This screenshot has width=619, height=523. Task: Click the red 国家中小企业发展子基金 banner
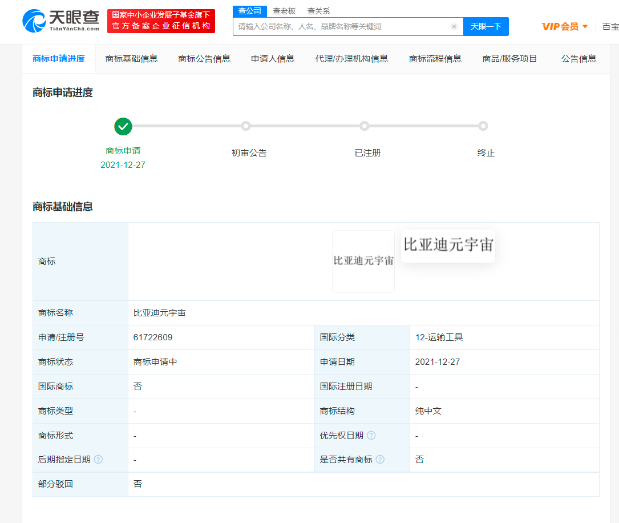pyautogui.click(x=161, y=21)
